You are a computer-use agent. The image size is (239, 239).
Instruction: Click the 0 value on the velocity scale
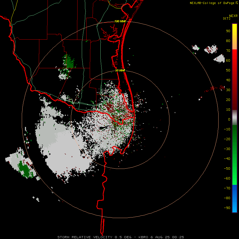pyautogui.click(x=229, y=119)
